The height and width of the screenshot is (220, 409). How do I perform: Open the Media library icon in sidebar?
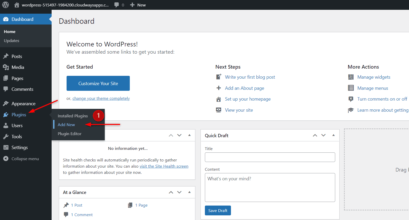point(6,67)
